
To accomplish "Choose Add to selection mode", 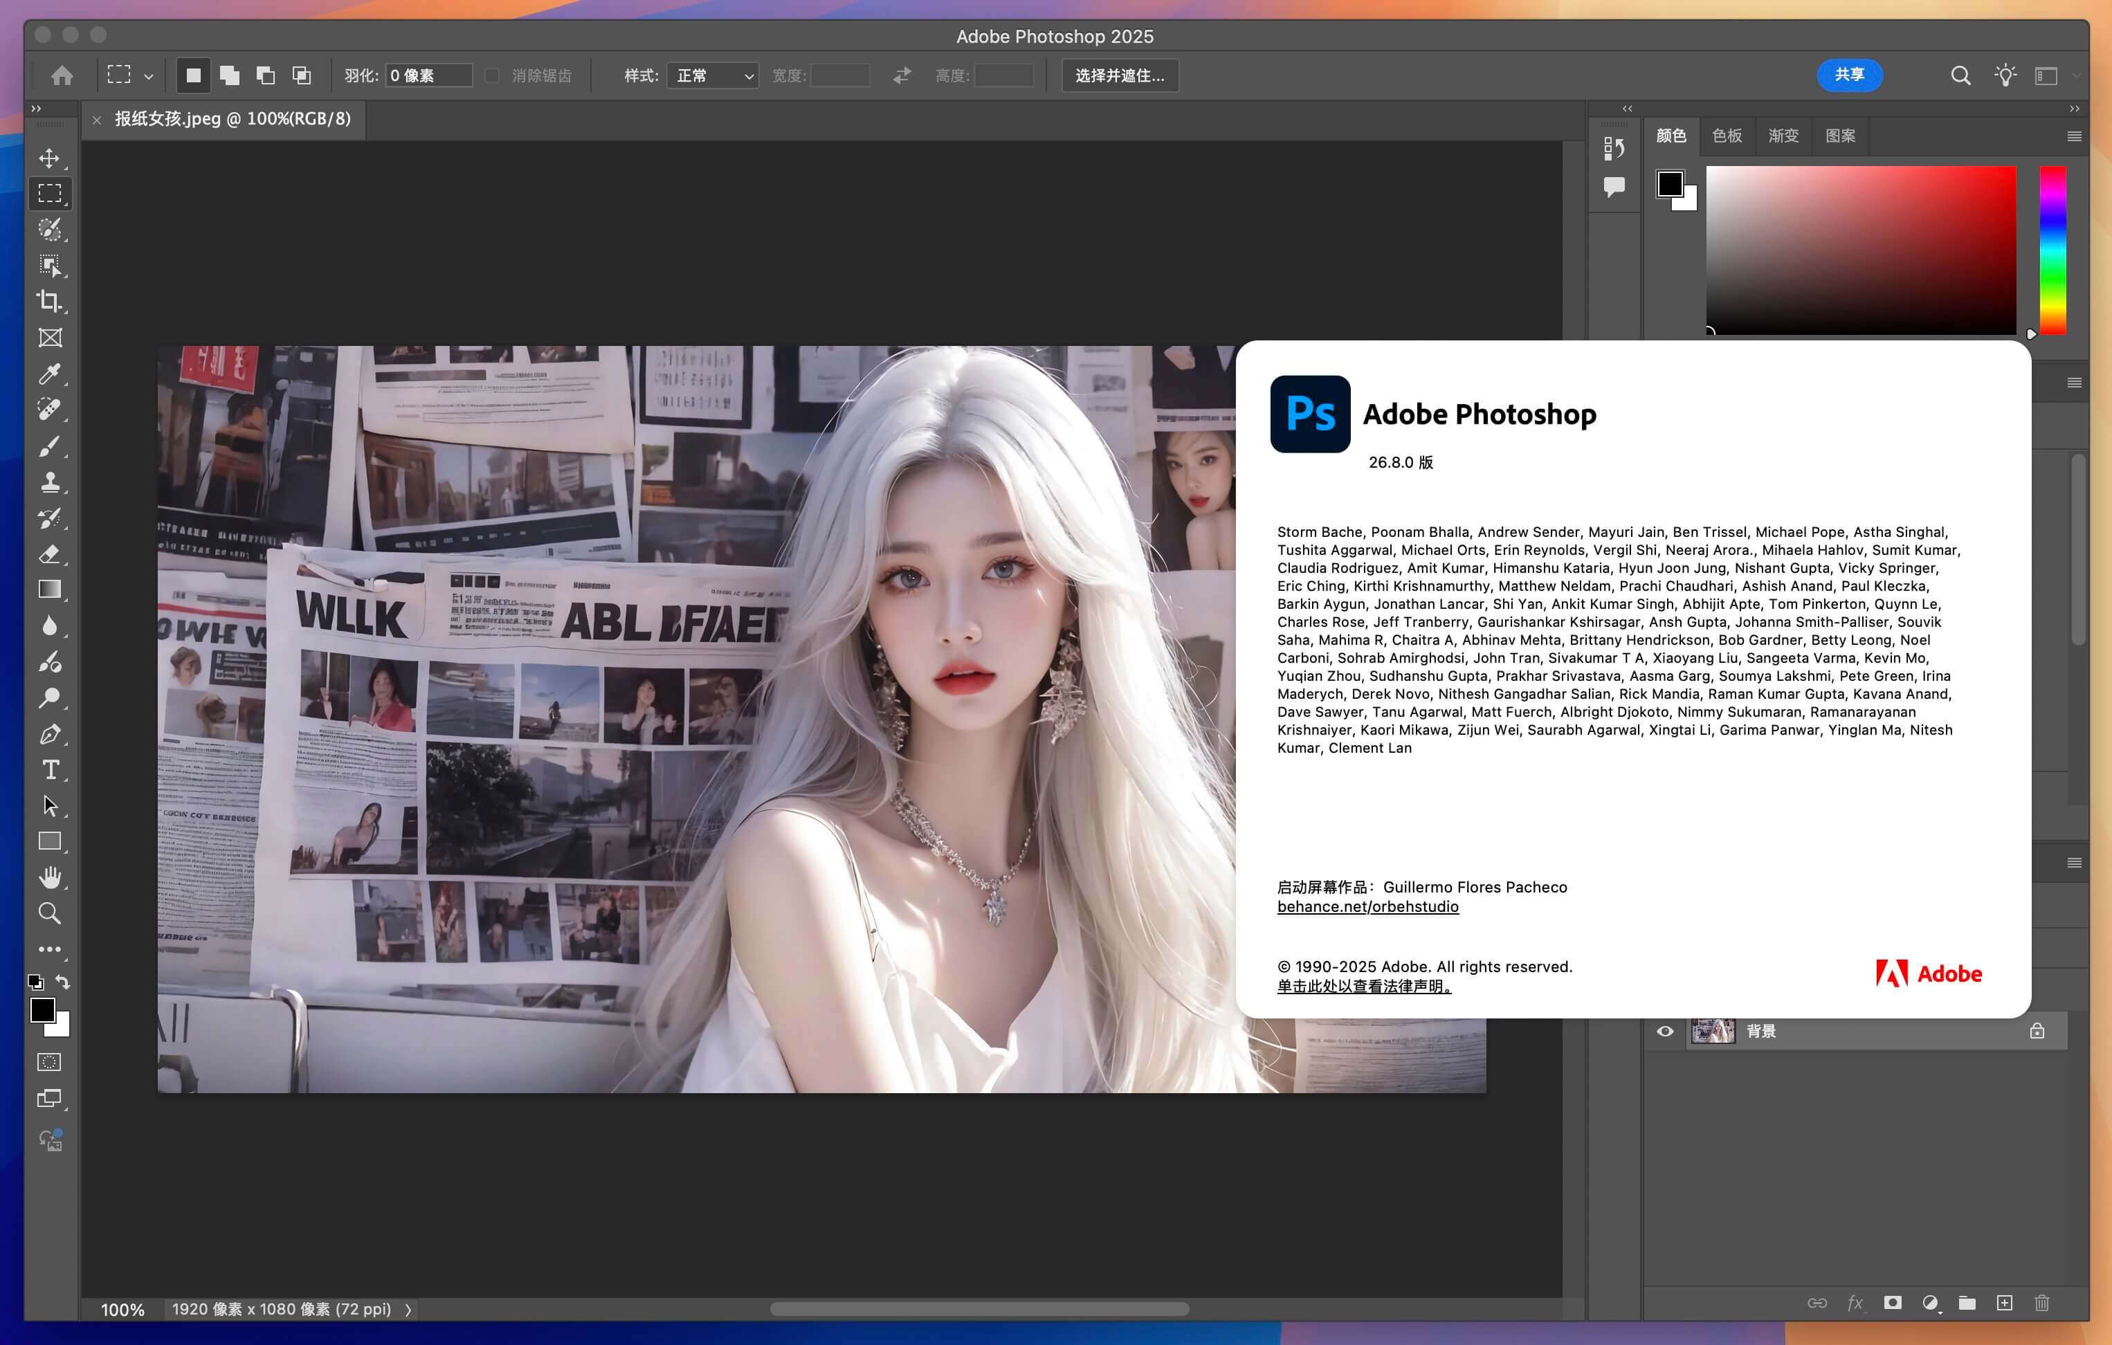I will 230,75.
